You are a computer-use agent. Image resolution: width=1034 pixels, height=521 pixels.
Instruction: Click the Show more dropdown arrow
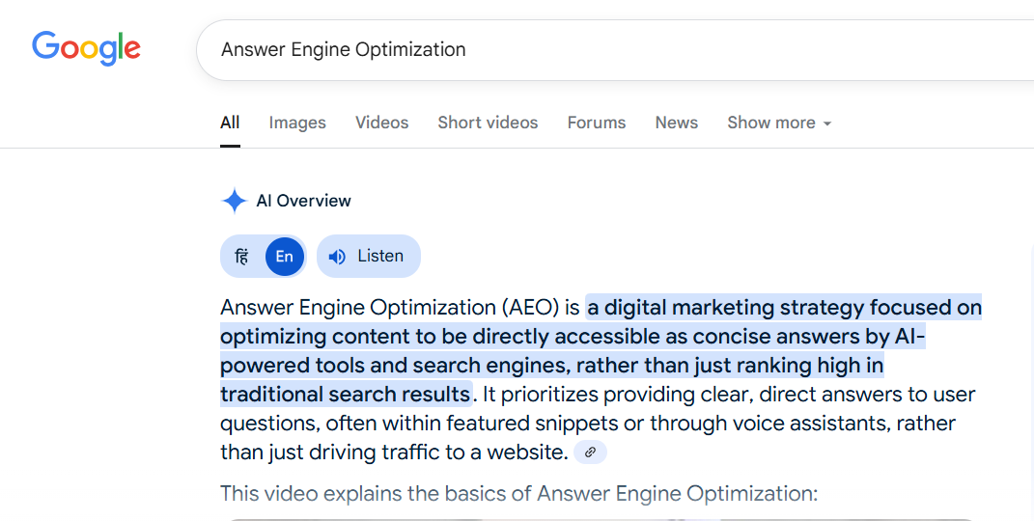click(827, 123)
